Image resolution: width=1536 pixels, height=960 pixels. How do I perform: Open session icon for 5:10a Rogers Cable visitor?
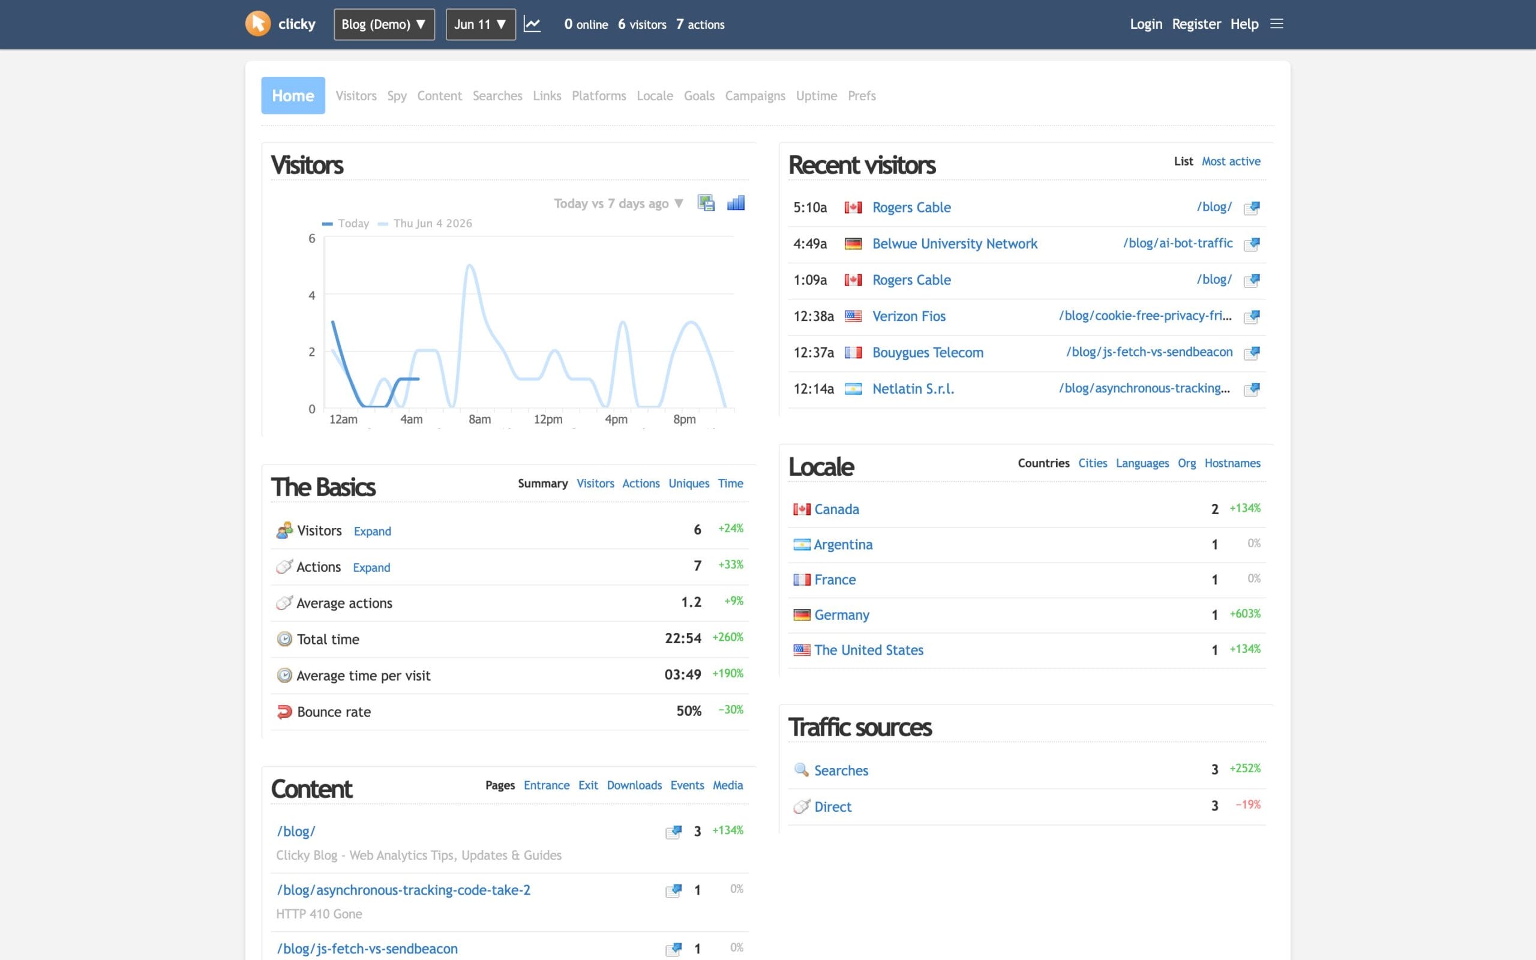1252,208
